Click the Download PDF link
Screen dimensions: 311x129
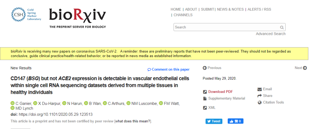220,92
